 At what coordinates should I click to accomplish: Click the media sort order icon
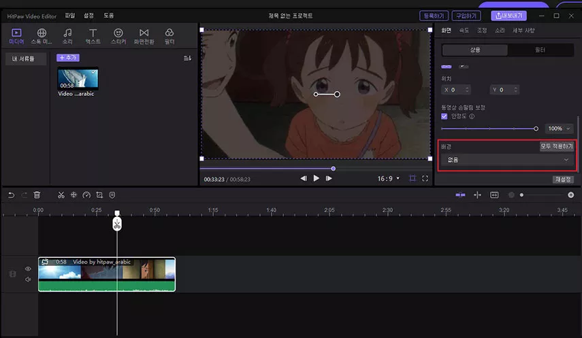point(187,58)
